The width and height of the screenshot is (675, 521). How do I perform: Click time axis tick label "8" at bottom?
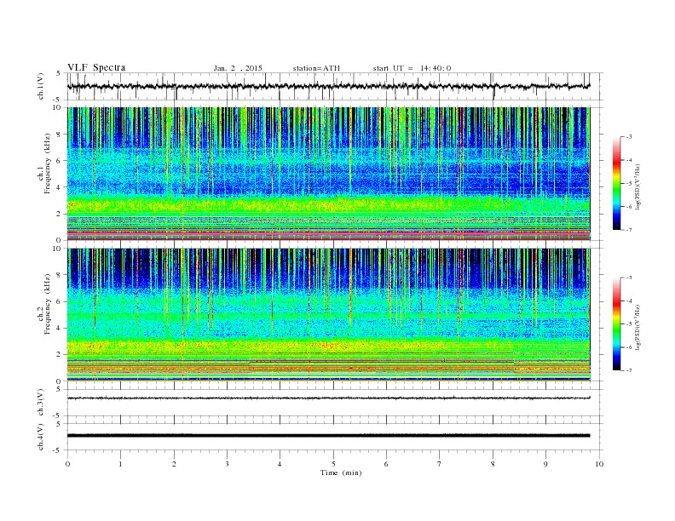click(x=493, y=464)
